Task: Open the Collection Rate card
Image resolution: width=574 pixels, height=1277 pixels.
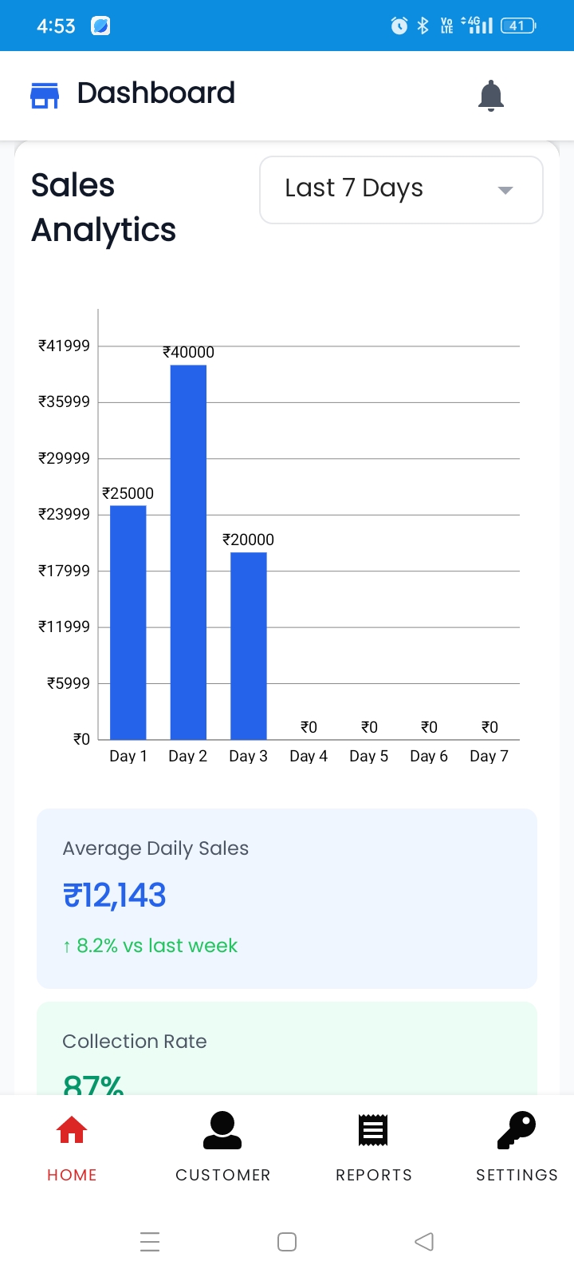Action: [x=287, y=1047]
